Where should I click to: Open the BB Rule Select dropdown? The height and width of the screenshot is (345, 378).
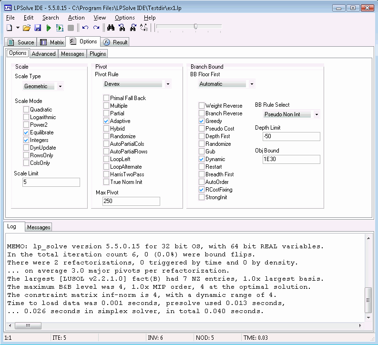tap(317, 115)
